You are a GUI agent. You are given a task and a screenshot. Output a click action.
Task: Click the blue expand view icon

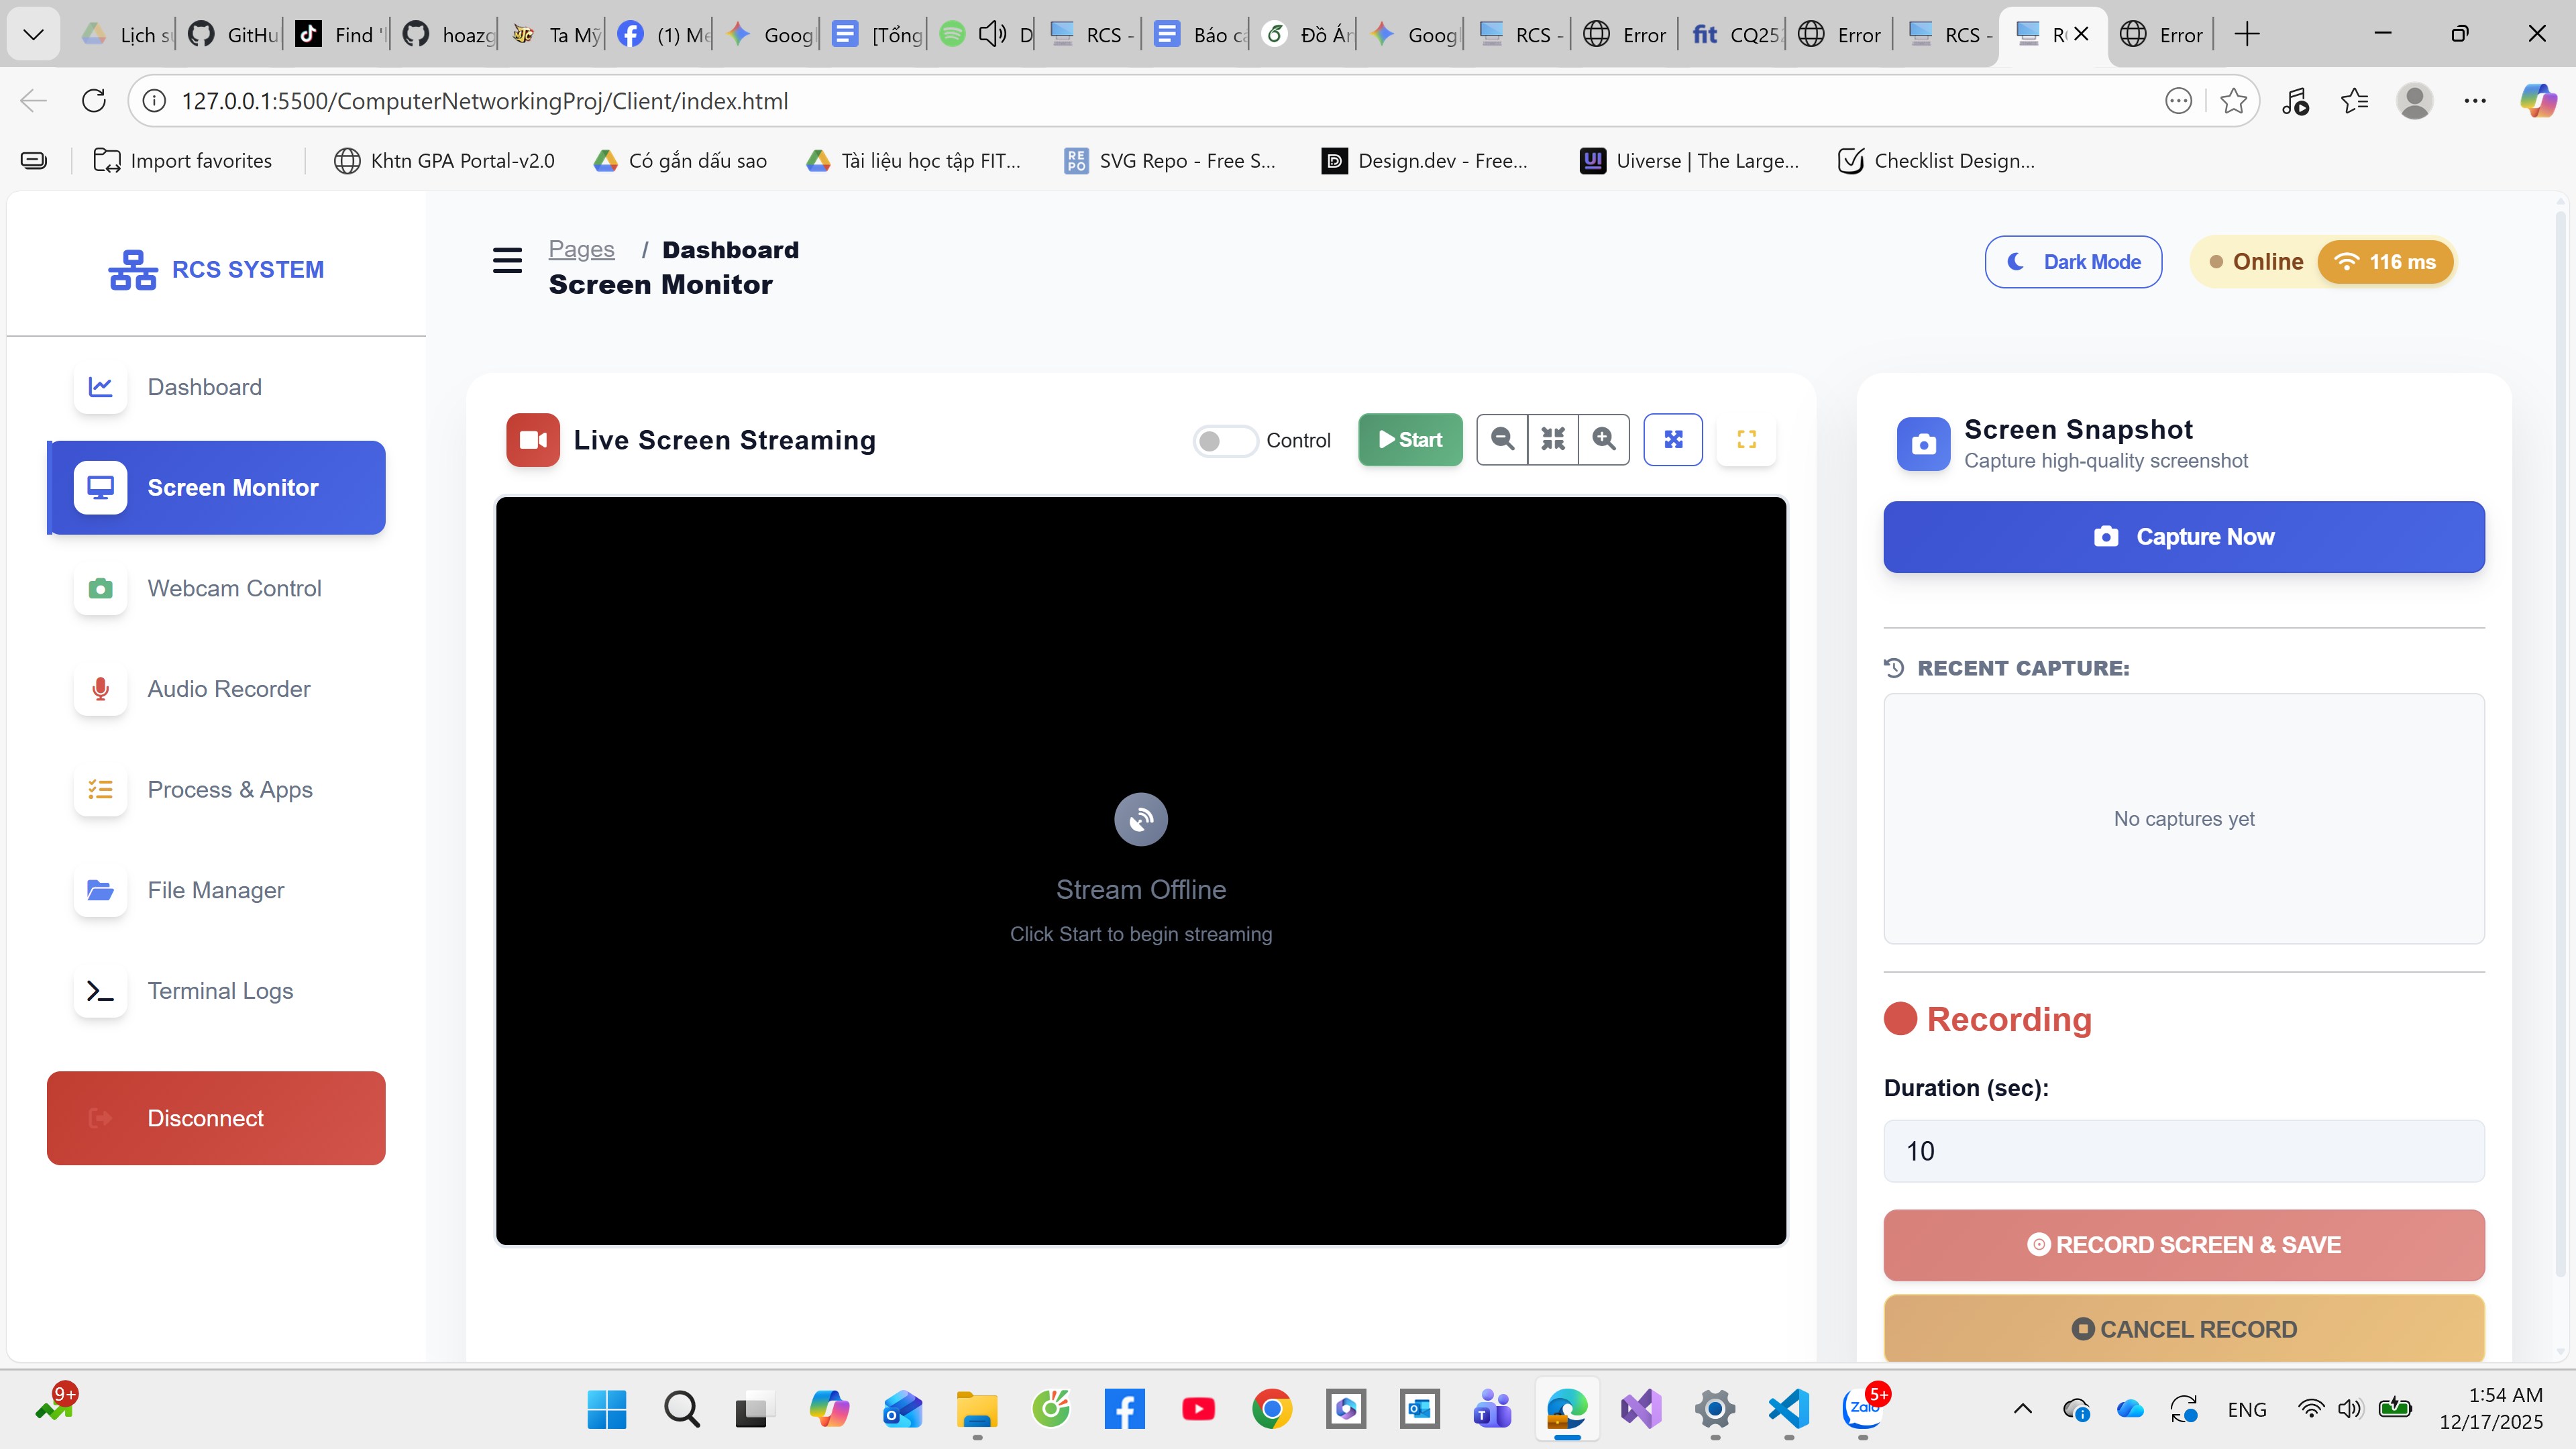click(x=1673, y=439)
